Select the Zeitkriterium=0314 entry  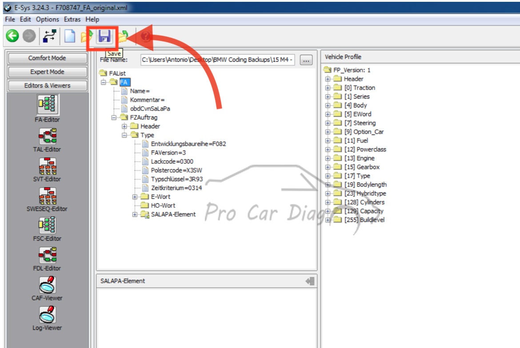(x=172, y=188)
